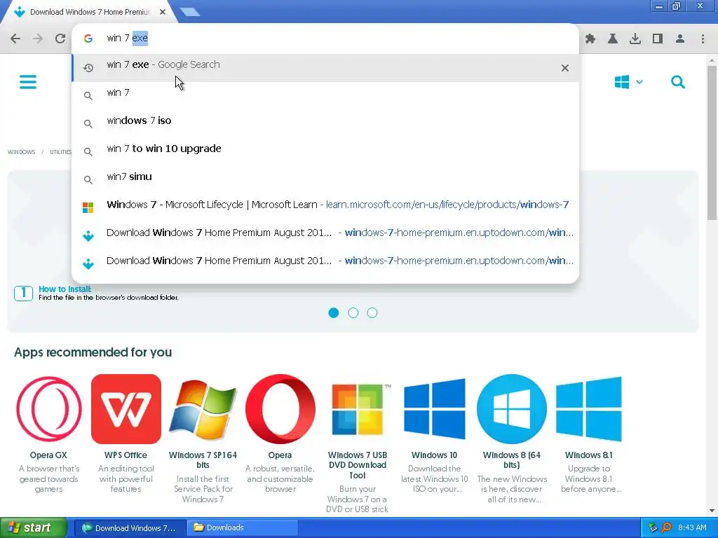Click the Windows 10 title link
The image size is (718, 538).
(435, 455)
